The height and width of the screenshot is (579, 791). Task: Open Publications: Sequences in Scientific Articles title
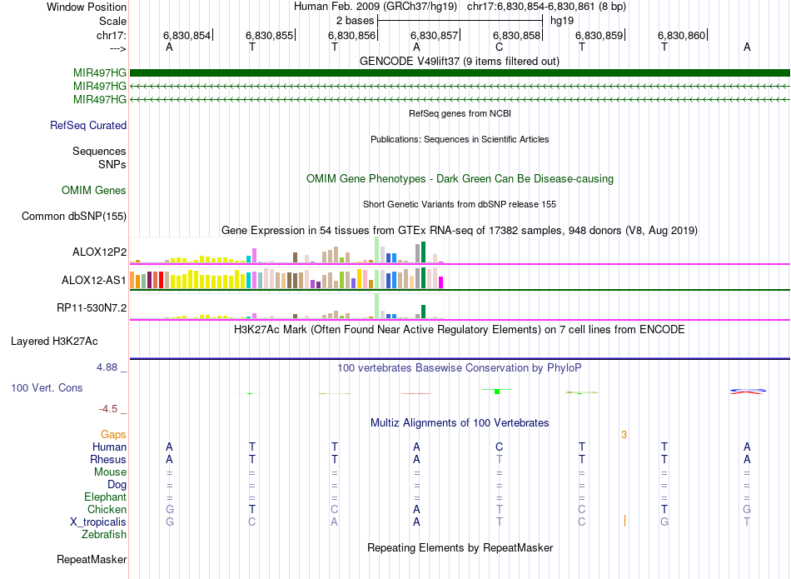coord(460,139)
